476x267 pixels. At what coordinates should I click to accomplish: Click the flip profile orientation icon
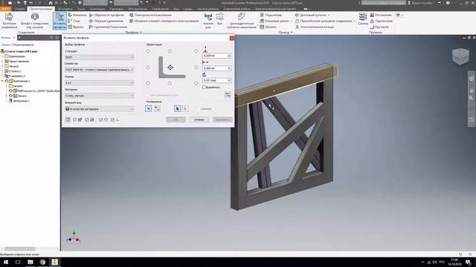[228, 95]
